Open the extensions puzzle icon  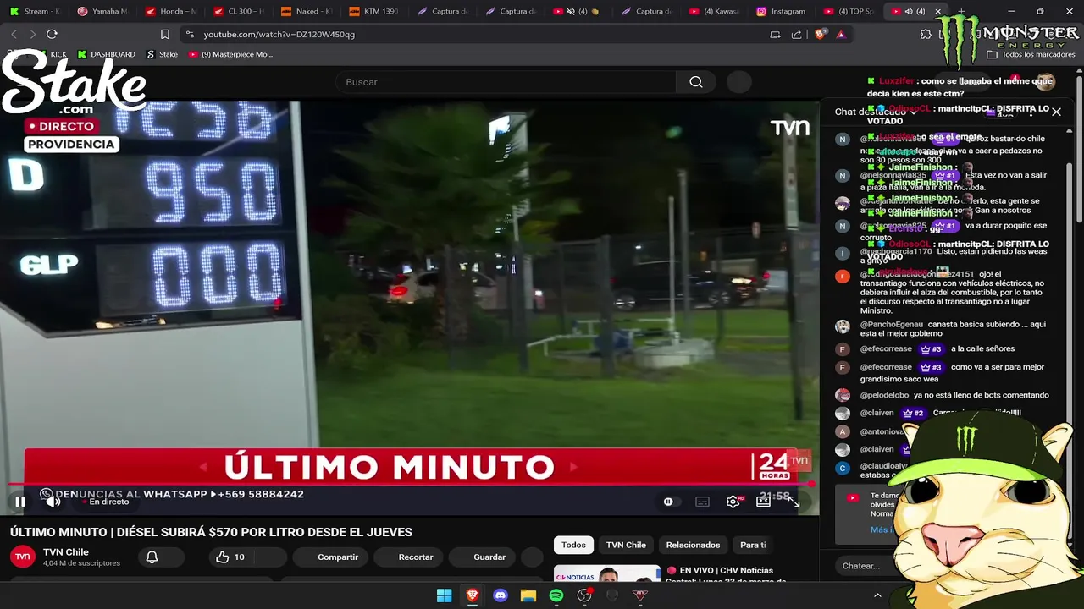(x=926, y=35)
